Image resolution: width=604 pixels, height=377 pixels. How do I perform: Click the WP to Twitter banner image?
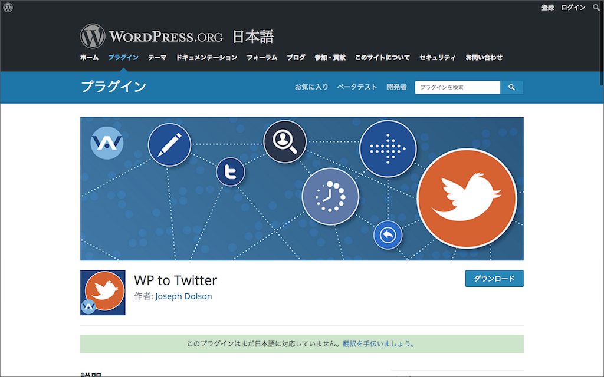[301, 188]
